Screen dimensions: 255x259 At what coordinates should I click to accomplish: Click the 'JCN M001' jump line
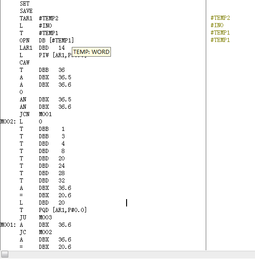35,114
